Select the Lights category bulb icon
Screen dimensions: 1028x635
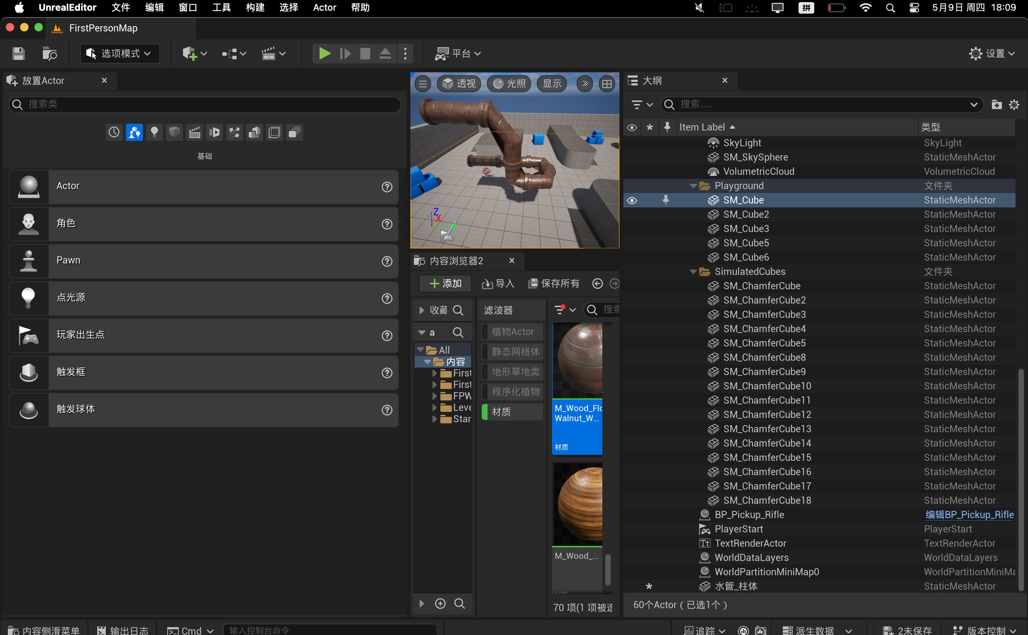[x=154, y=132]
